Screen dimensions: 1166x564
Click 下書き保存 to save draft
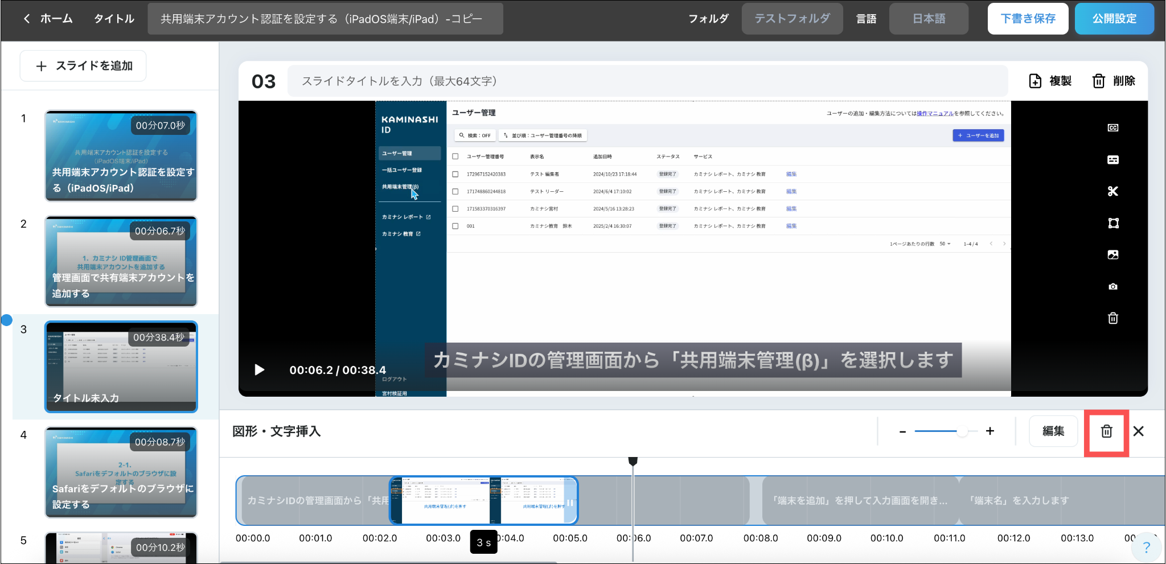(x=1028, y=19)
